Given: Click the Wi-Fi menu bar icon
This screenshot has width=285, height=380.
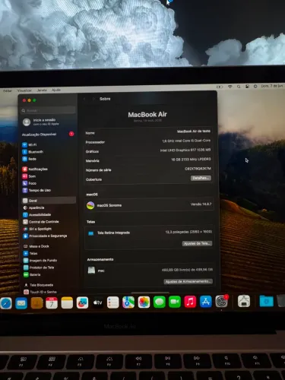Looking at the screenshot, I should click(230, 87).
